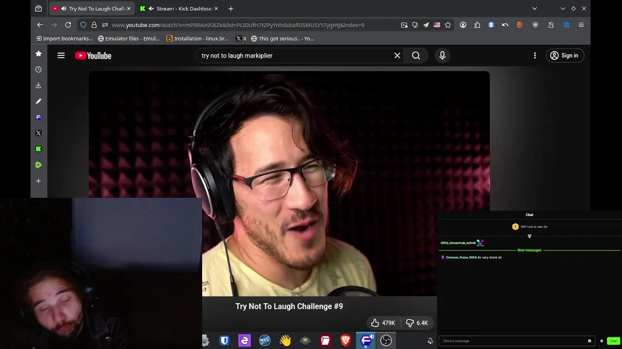Open picture-in-picture from address bar

pyautogui.click(x=404, y=25)
